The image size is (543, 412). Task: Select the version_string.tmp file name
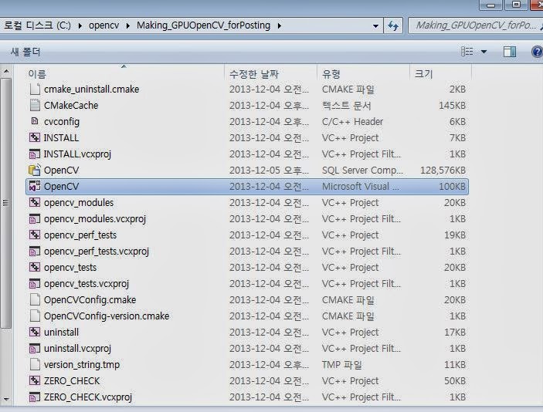[x=82, y=365]
